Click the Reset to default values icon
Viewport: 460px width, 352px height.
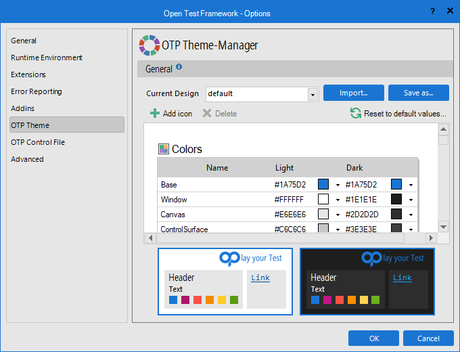coord(355,114)
